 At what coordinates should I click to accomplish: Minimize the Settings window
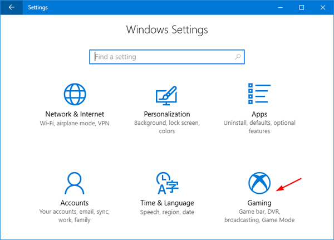pyautogui.click(x=281, y=7)
